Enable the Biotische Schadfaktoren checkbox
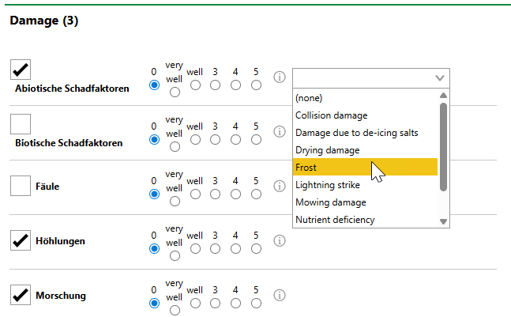 coord(21,124)
